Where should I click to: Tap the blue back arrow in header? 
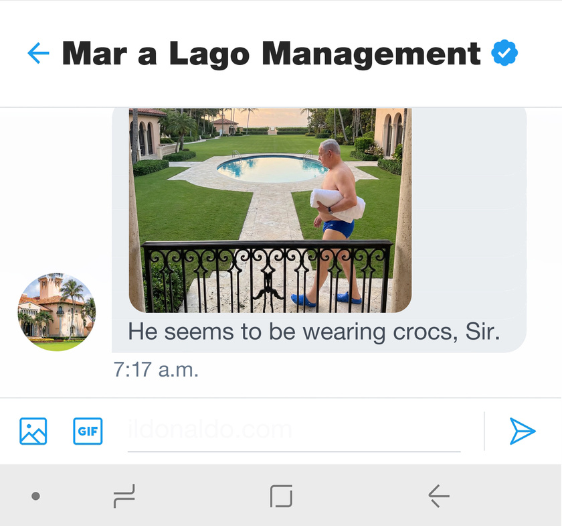[38, 53]
